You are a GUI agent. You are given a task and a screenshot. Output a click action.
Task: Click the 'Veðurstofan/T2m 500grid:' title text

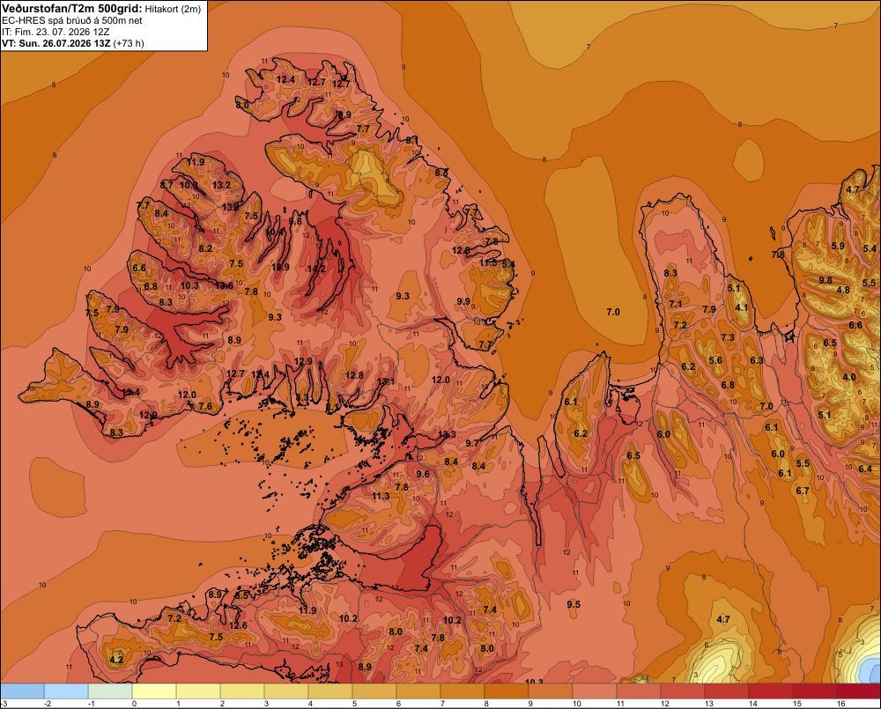pyautogui.click(x=71, y=9)
